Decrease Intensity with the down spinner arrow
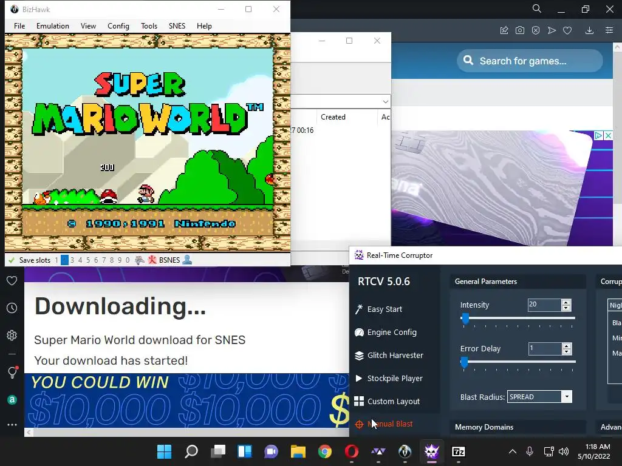Viewport: 622px width, 466px height. 566,308
